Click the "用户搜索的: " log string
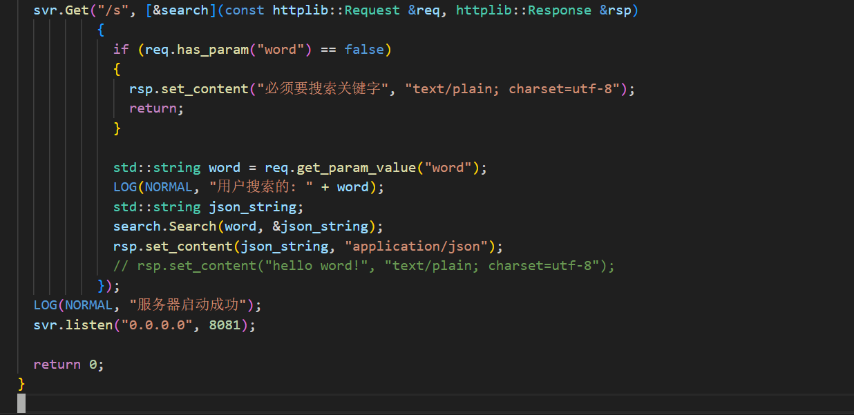The width and height of the screenshot is (854, 415). [260, 187]
